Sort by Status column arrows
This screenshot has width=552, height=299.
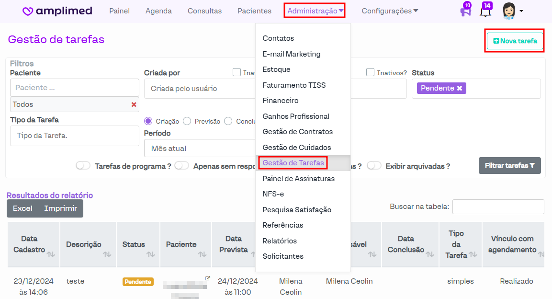click(x=151, y=254)
